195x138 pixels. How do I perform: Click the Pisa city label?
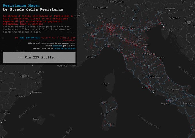coord(125,56)
